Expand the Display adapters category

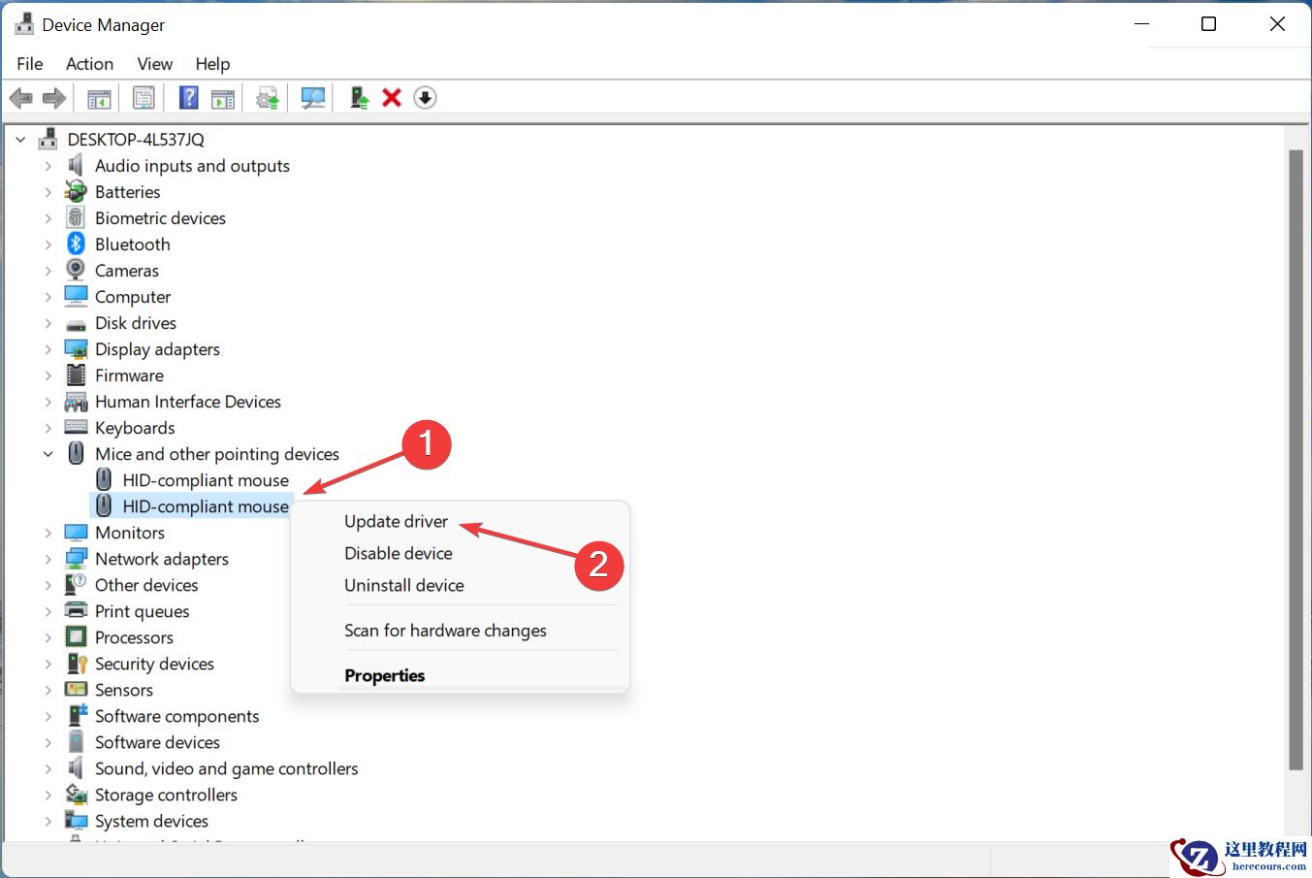click(x=48, y=349)
